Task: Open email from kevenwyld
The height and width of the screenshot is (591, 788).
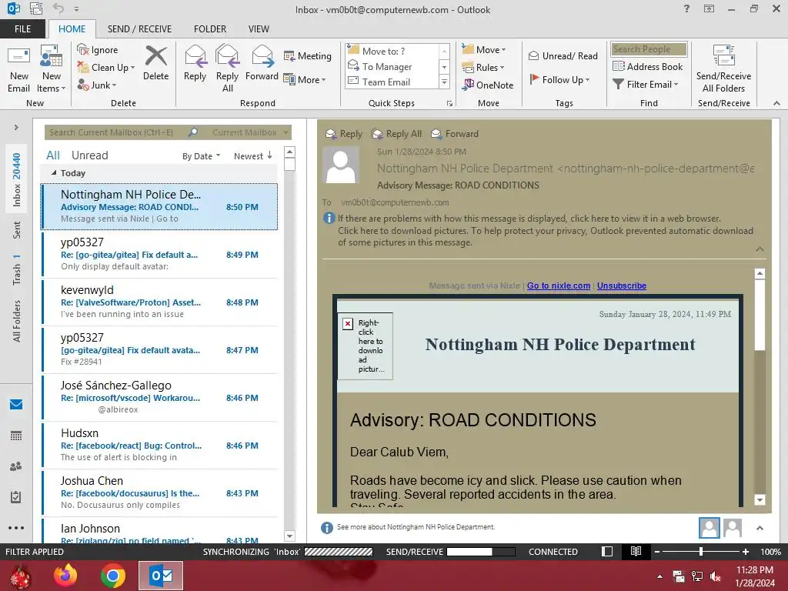Action: coord(160,302)
